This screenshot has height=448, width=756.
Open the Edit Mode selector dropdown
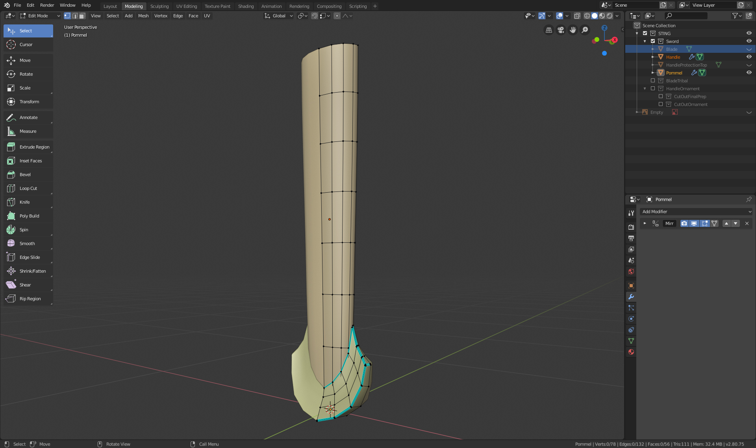tap(39, 16)
